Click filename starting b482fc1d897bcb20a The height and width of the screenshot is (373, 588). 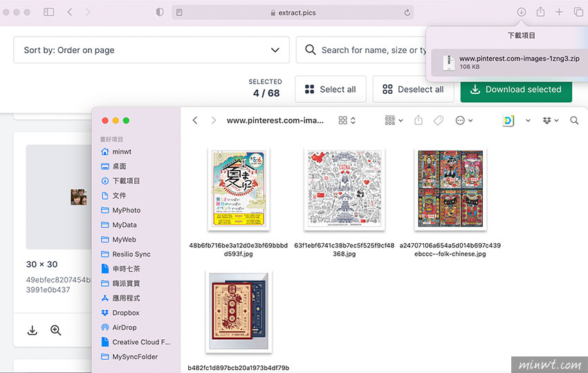239,367
